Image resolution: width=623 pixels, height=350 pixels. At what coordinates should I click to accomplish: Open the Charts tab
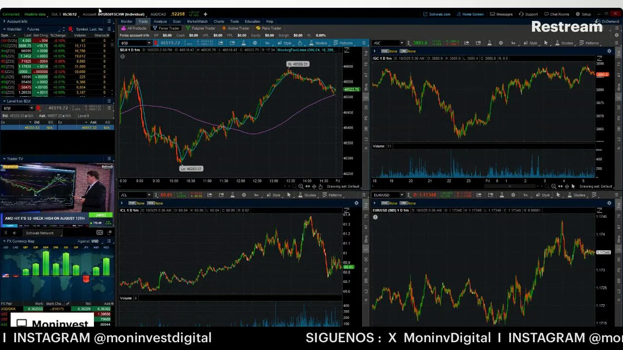pos(219,21)
